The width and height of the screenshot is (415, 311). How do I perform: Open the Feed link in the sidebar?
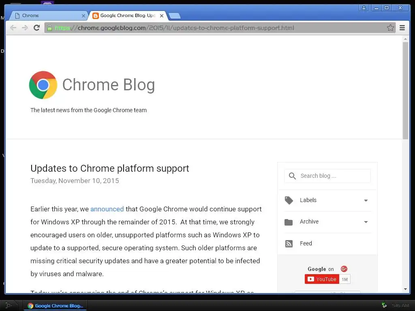click(306, 243)
